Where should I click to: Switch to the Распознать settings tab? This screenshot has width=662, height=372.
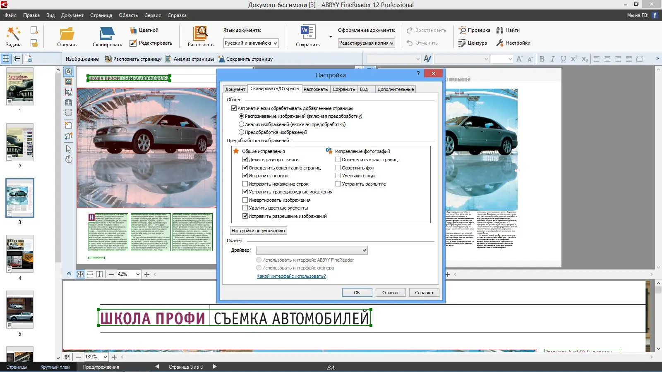click(316, 89)
